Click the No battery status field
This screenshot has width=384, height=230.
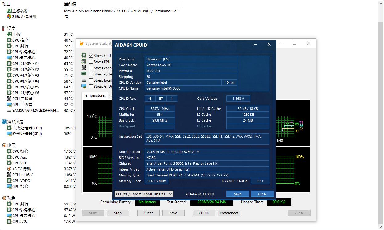tap(147, 202)
